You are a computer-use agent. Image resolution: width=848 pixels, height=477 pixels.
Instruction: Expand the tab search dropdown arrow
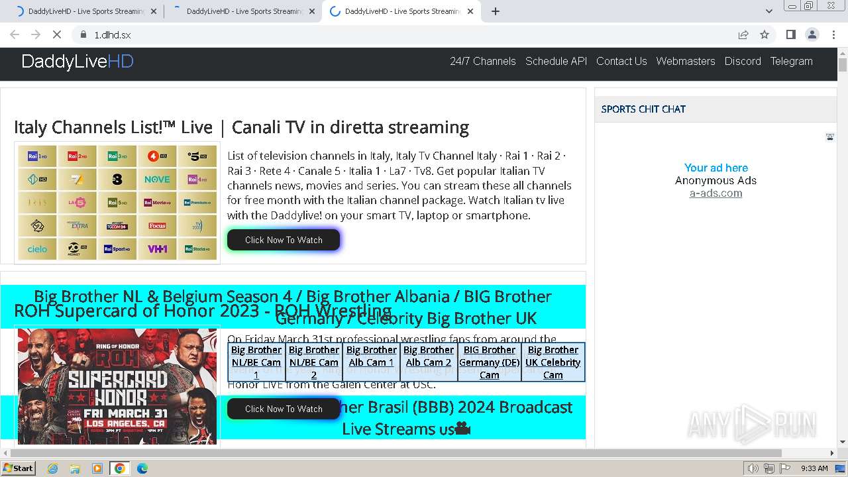769,11
